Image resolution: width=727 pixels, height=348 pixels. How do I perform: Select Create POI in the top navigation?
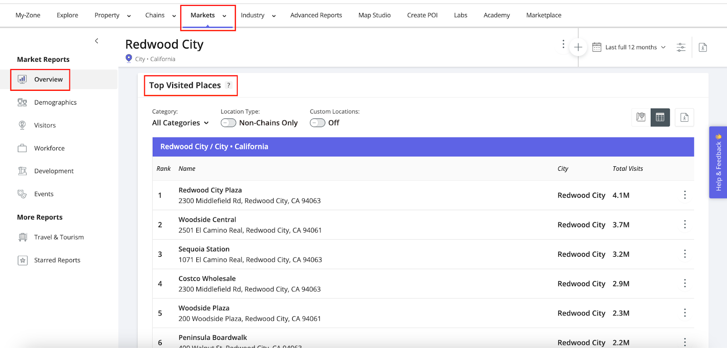tap(422, 15)
